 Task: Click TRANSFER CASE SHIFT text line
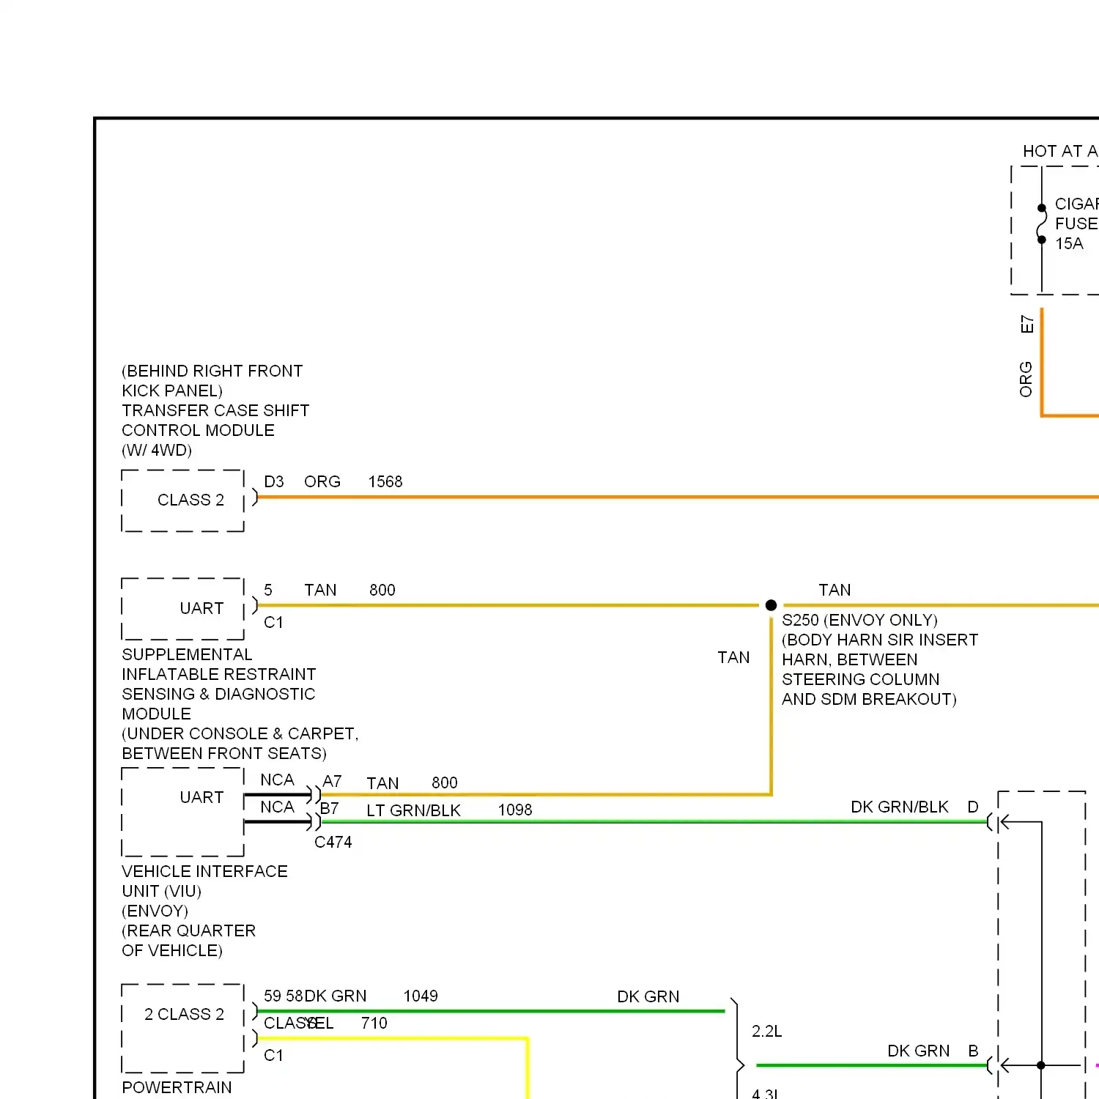[215, 411]
